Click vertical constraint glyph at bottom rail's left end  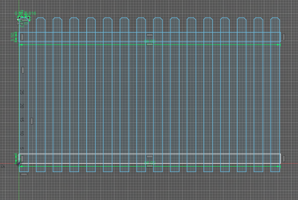[22, 158]
